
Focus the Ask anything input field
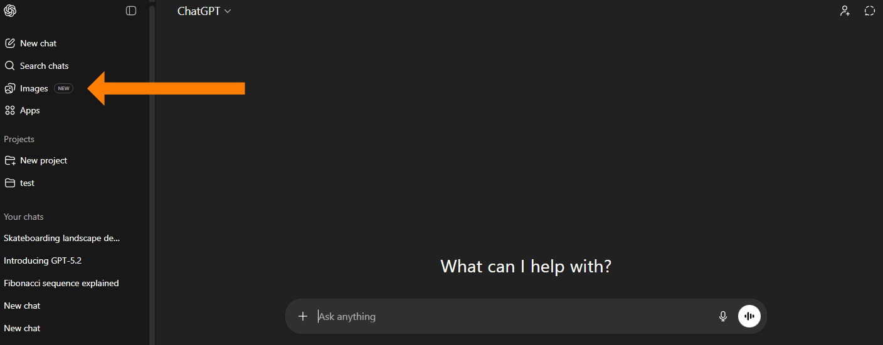coord(502,316)
